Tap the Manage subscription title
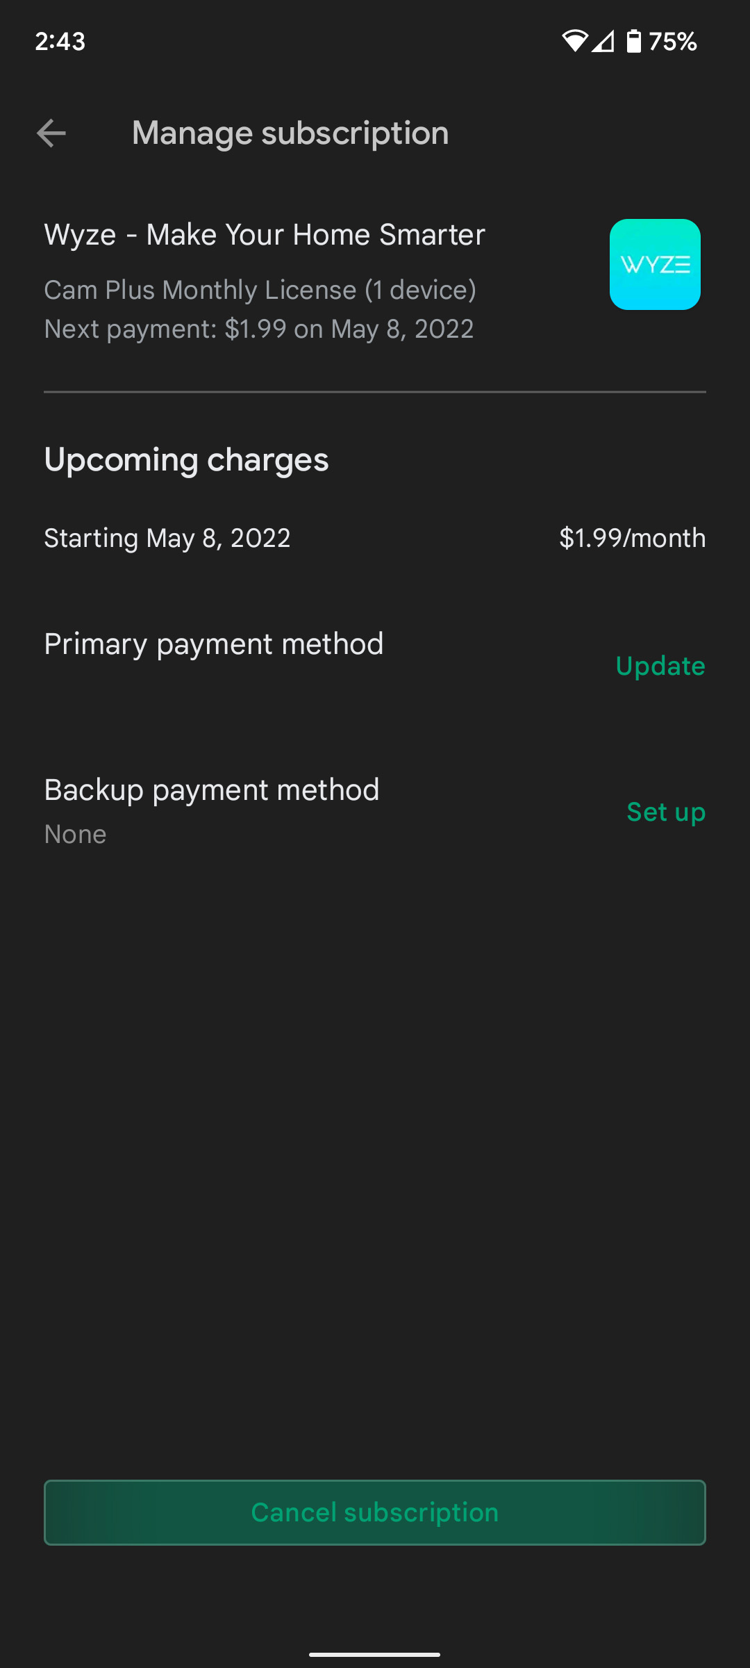Viewport: 750px width, 1668px height. [x=290, y=133]
